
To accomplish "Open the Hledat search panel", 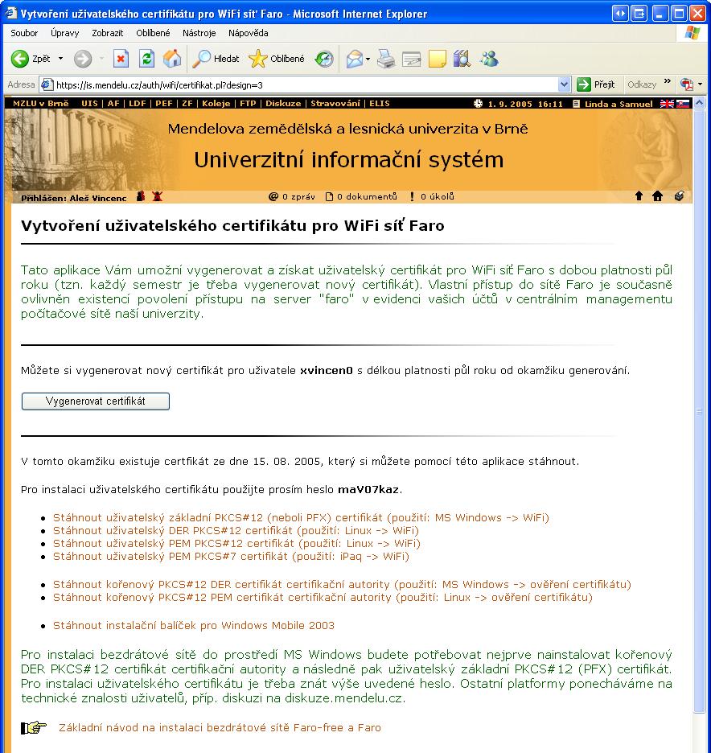I will coord(216,59).
